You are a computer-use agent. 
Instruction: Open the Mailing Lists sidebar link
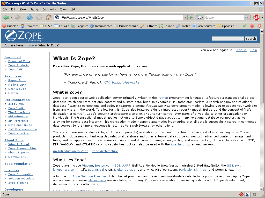[17, 85]
